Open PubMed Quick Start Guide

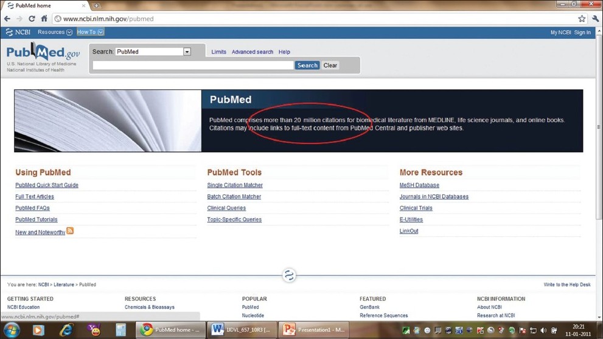pos(47,185)
